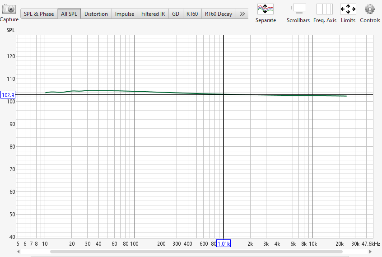The image size is (382, 257).
Task: Open the RT60 tab
Action: click(x=192, y=14)
